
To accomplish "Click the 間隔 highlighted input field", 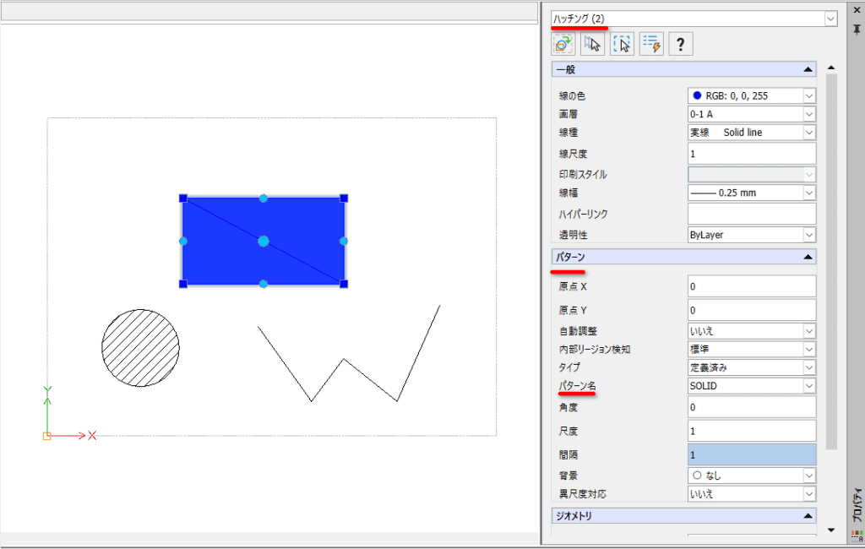I will (752, 455).
